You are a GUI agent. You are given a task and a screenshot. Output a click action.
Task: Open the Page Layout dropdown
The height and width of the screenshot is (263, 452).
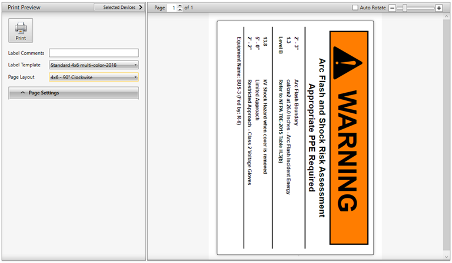[94, 77]
